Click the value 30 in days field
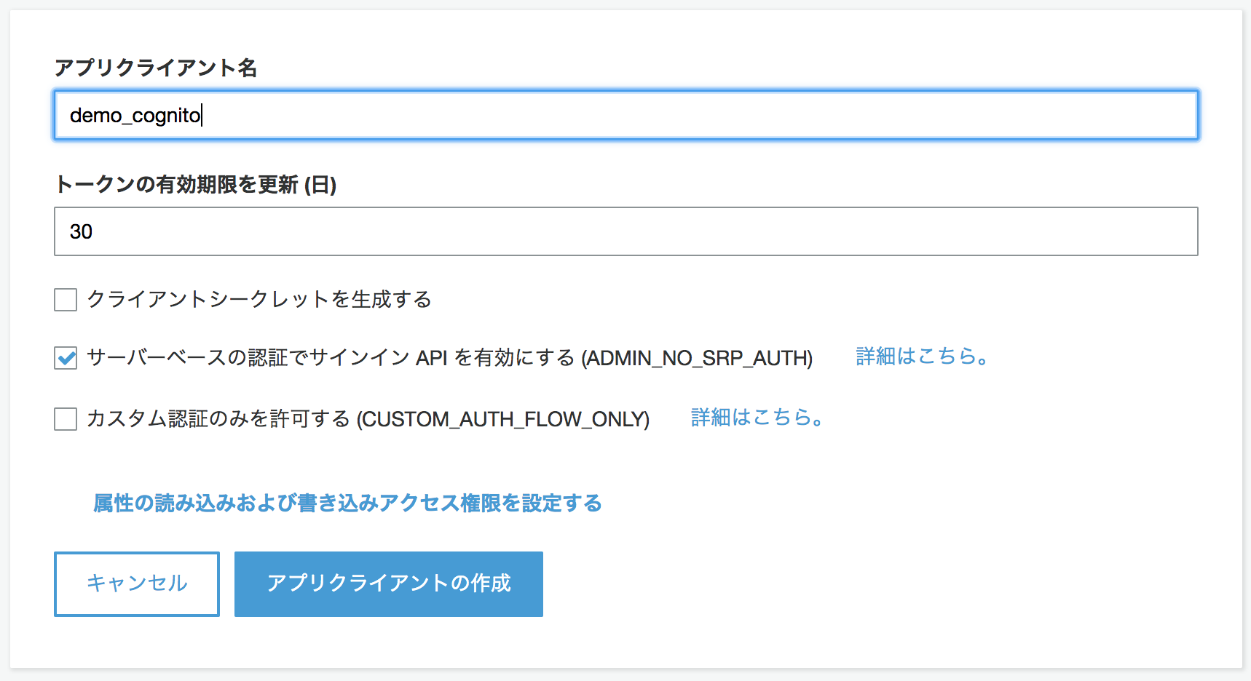Viewport: 1251px width, 681px height. pyautogui.click(x=81, y=232)
